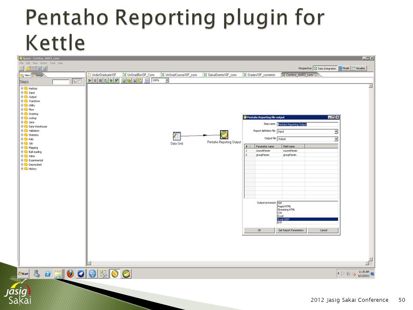Click the Run transformation play icon

[90, 81]
